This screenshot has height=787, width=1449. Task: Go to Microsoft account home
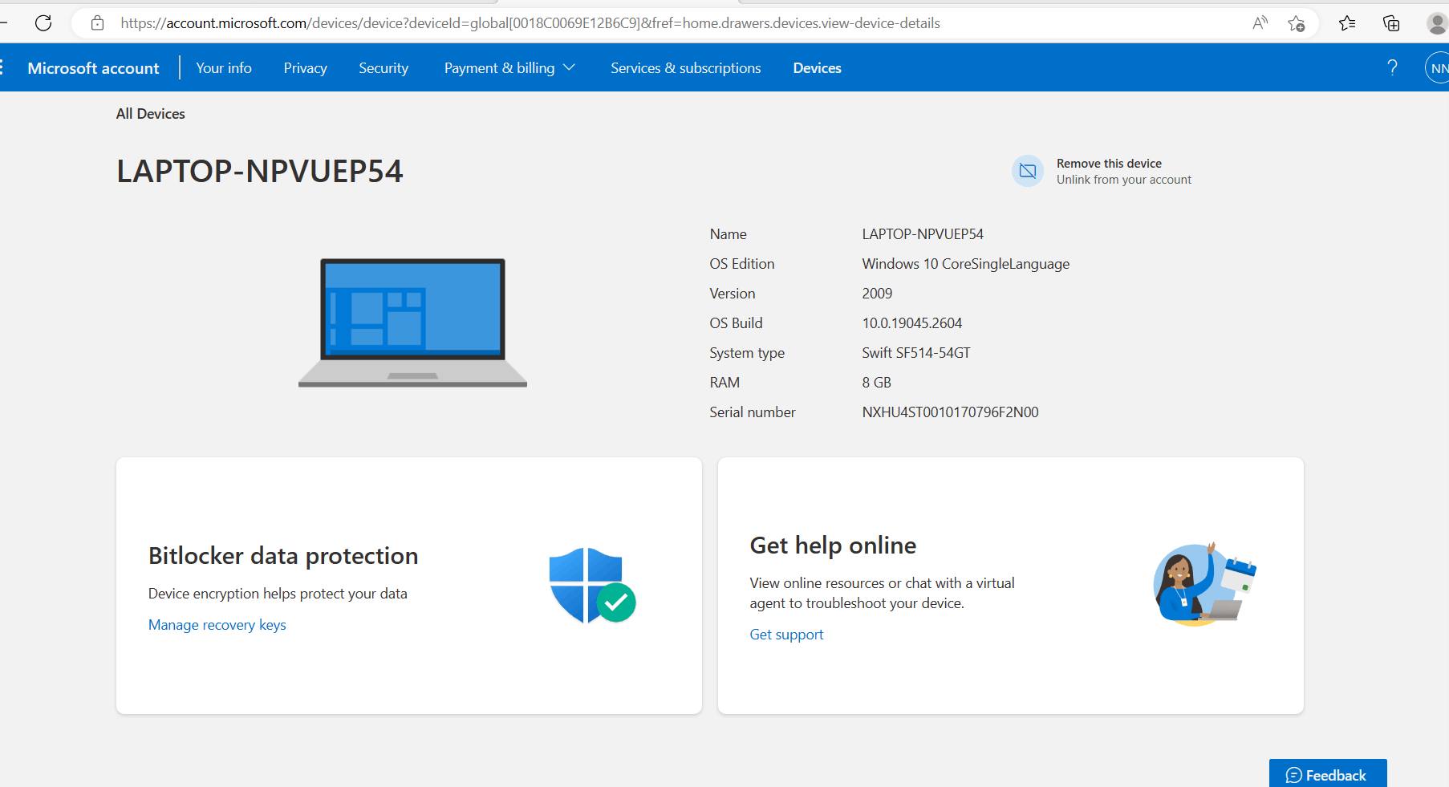pos(93,68)
